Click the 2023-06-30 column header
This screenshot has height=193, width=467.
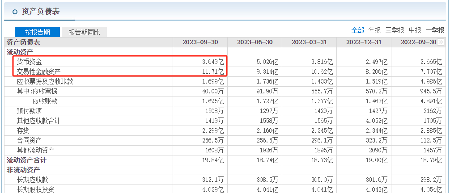(x=255, y=42)
